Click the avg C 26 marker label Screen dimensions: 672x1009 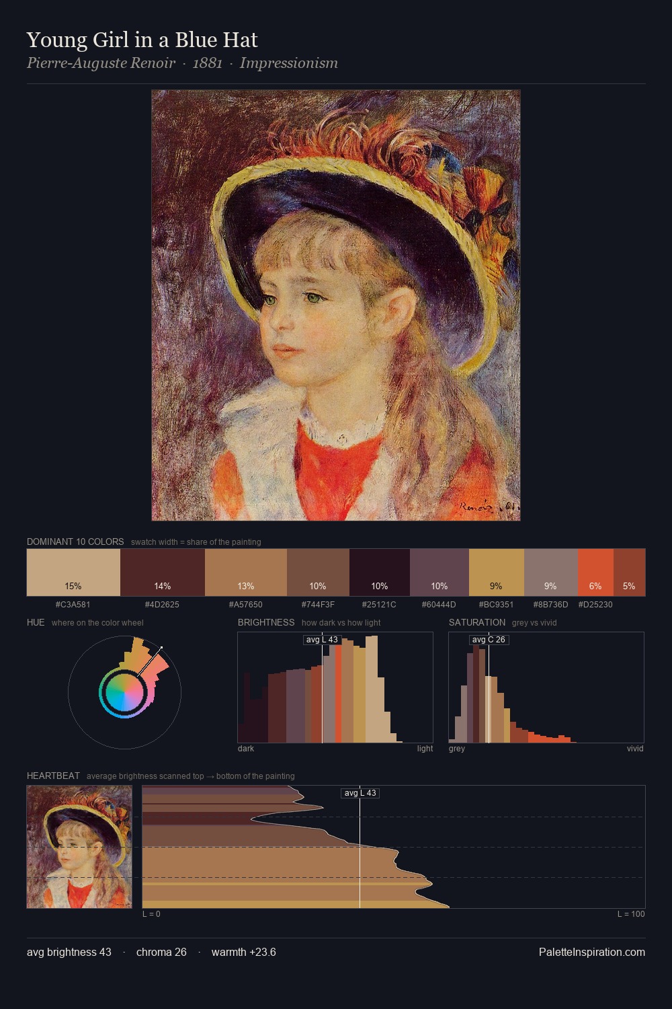(489, 640)
